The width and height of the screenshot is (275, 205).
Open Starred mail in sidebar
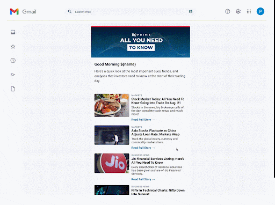pyautogui.click(x=13, y=47)
